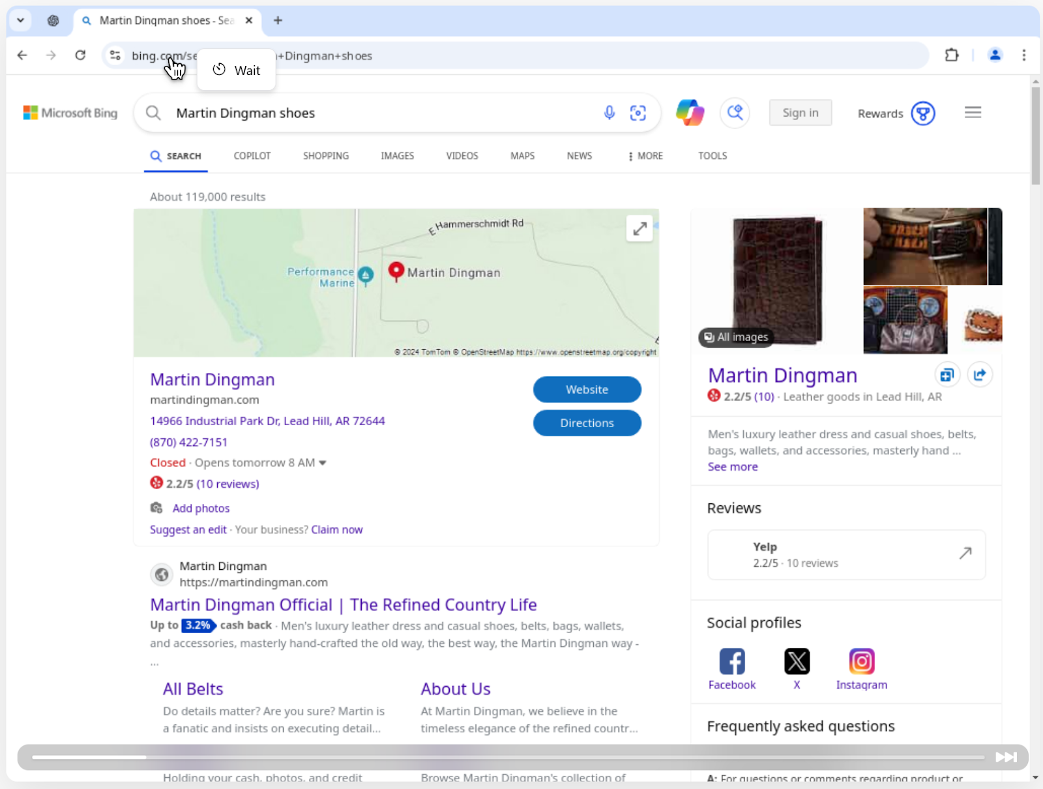Click into the Bing search text field
Viewport: 1043px width, 789px height.
click(x=385, y=113)
